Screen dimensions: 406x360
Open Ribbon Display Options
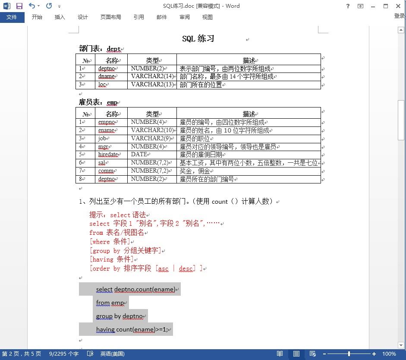pyautogui.click(x=360, y=6)
